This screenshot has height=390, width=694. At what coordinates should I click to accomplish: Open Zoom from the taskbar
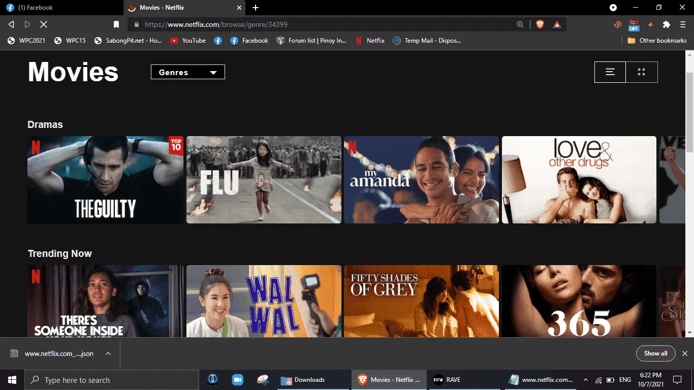coord(237,380)
